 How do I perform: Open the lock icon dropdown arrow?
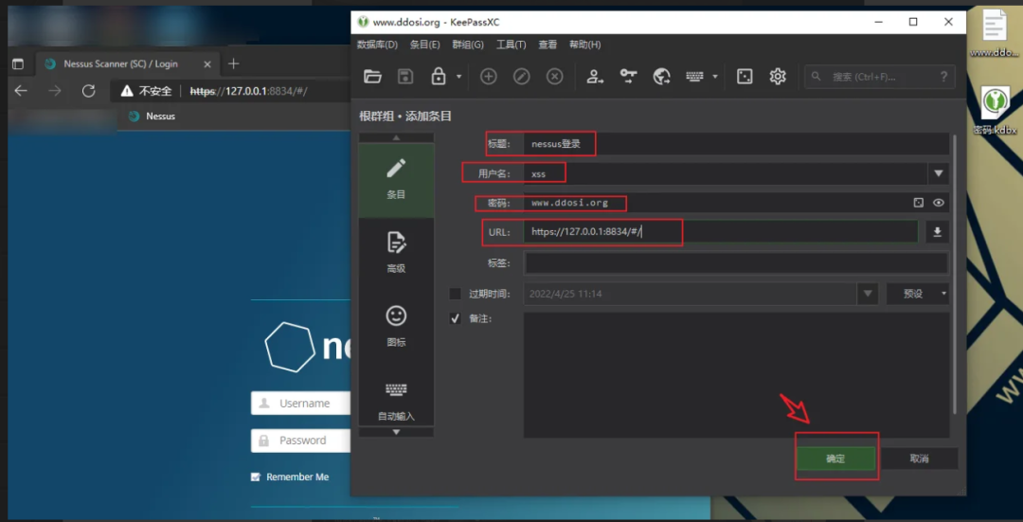click(458, 77)
